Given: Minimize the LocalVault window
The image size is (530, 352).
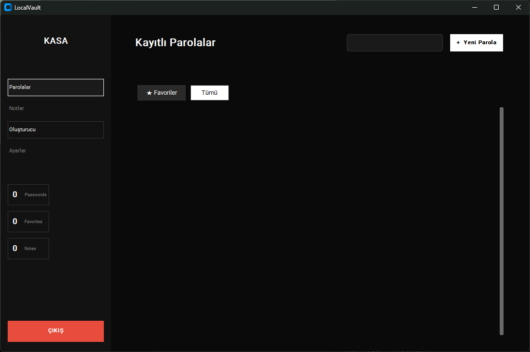Looking at the screenshot, I should [475, 7].
